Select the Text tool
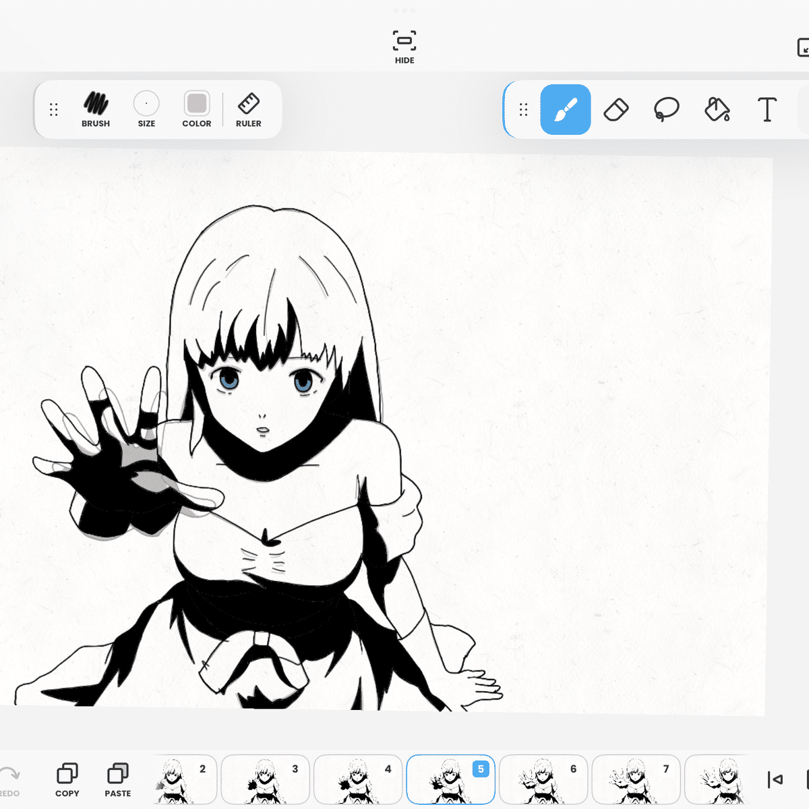 click(767, 109)
